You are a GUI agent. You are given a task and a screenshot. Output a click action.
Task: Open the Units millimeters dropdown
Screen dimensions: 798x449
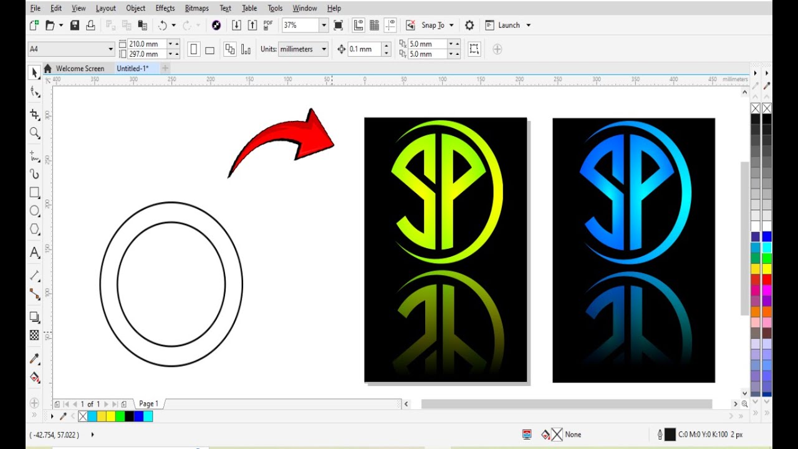click(x=324, y=49)
